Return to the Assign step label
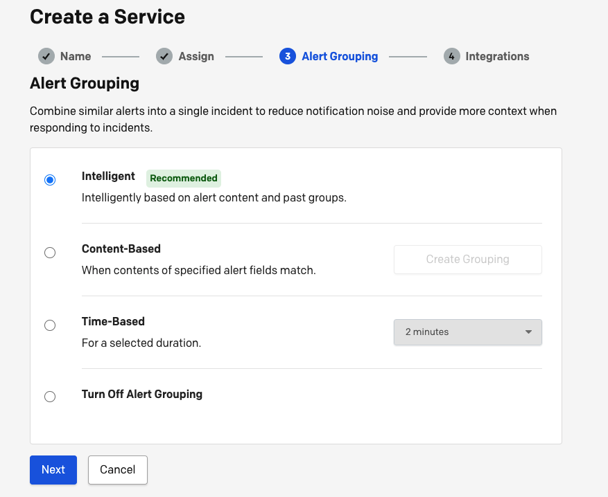This screenshot has width=608, height=497. point(196,57)
